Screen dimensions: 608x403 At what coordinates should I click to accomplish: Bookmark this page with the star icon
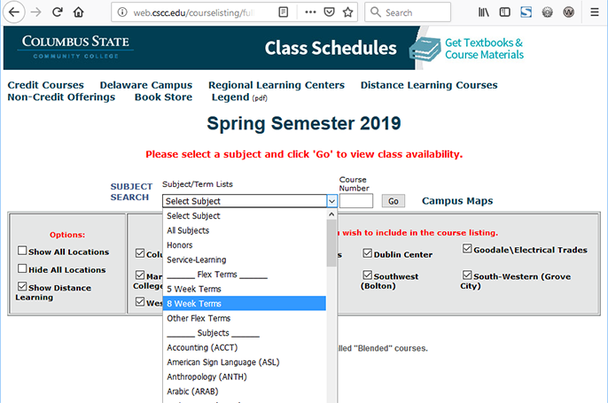[x=347, y=12]
